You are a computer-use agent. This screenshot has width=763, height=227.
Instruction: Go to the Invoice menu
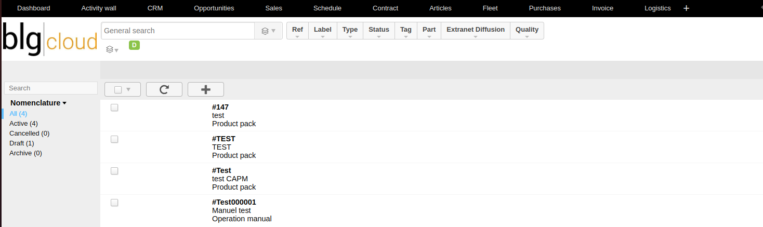602,8
